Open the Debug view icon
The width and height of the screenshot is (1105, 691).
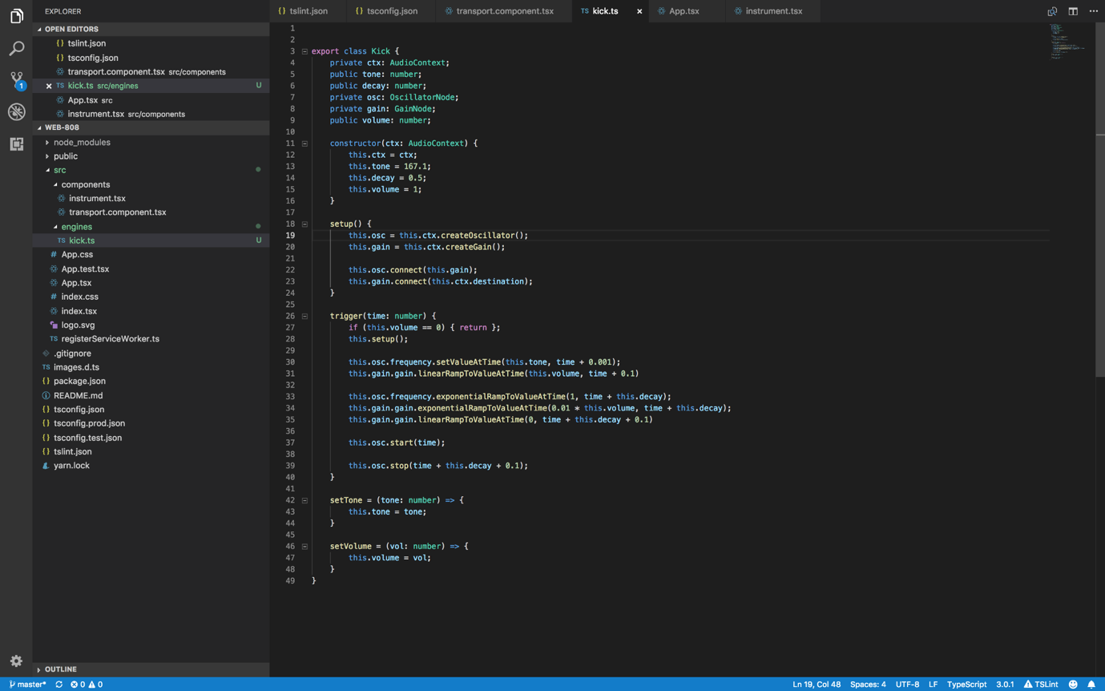point(16,112)
